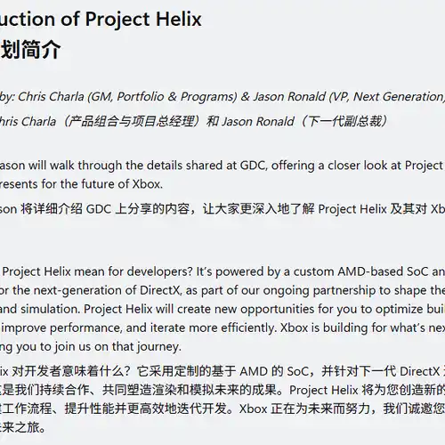The width and height of the screenshot is (445, 445).
Task: Click 'ongoing partnership' in the English paragraph
Action: 319,290
